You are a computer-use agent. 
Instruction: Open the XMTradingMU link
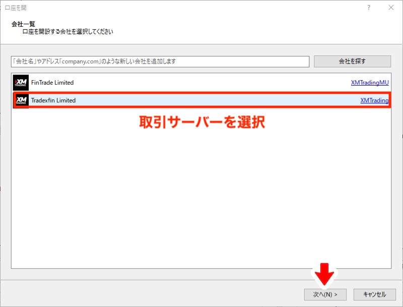(370, 83)
